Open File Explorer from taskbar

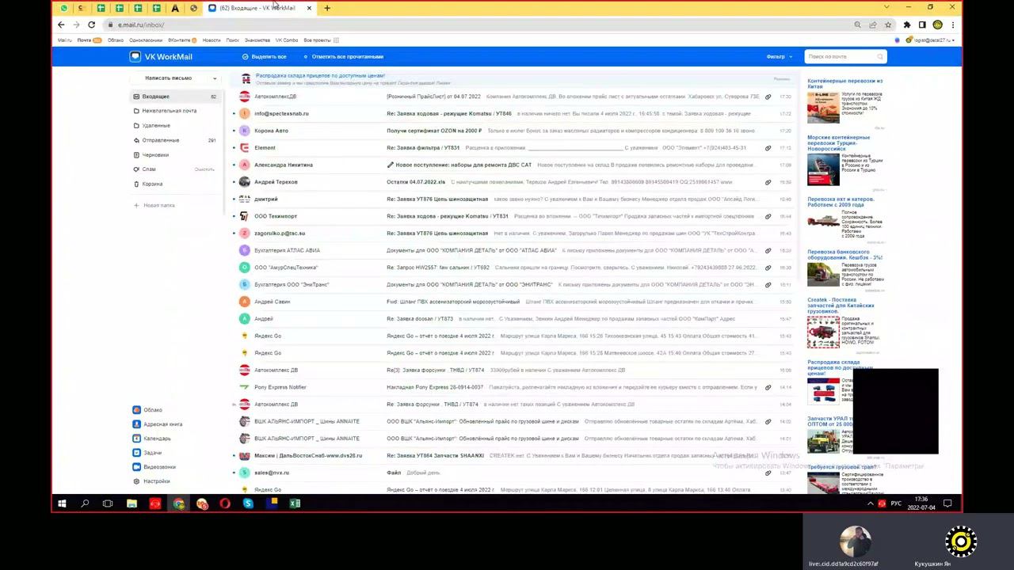pos(132,503)
